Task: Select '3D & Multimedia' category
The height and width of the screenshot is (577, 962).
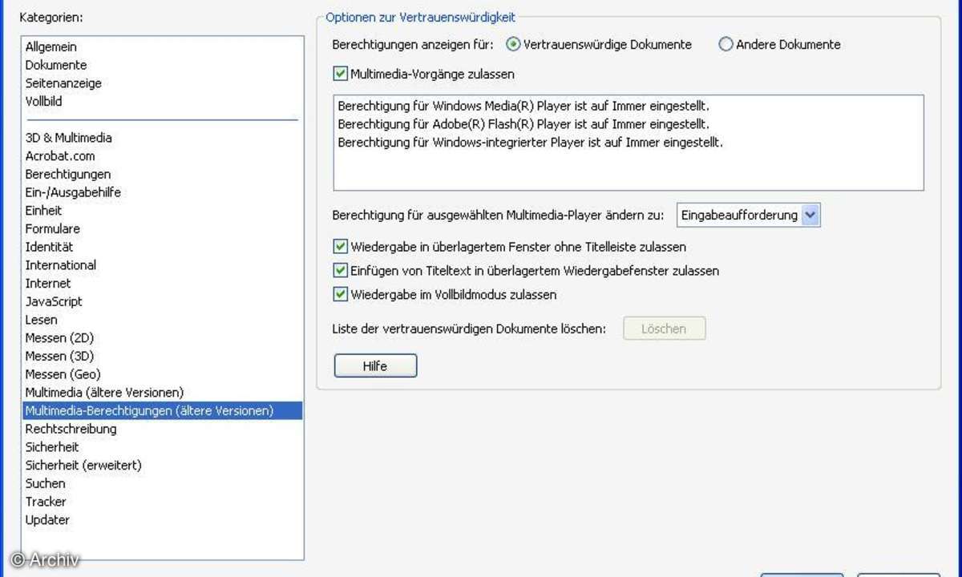Action: (x=68, y=138)
